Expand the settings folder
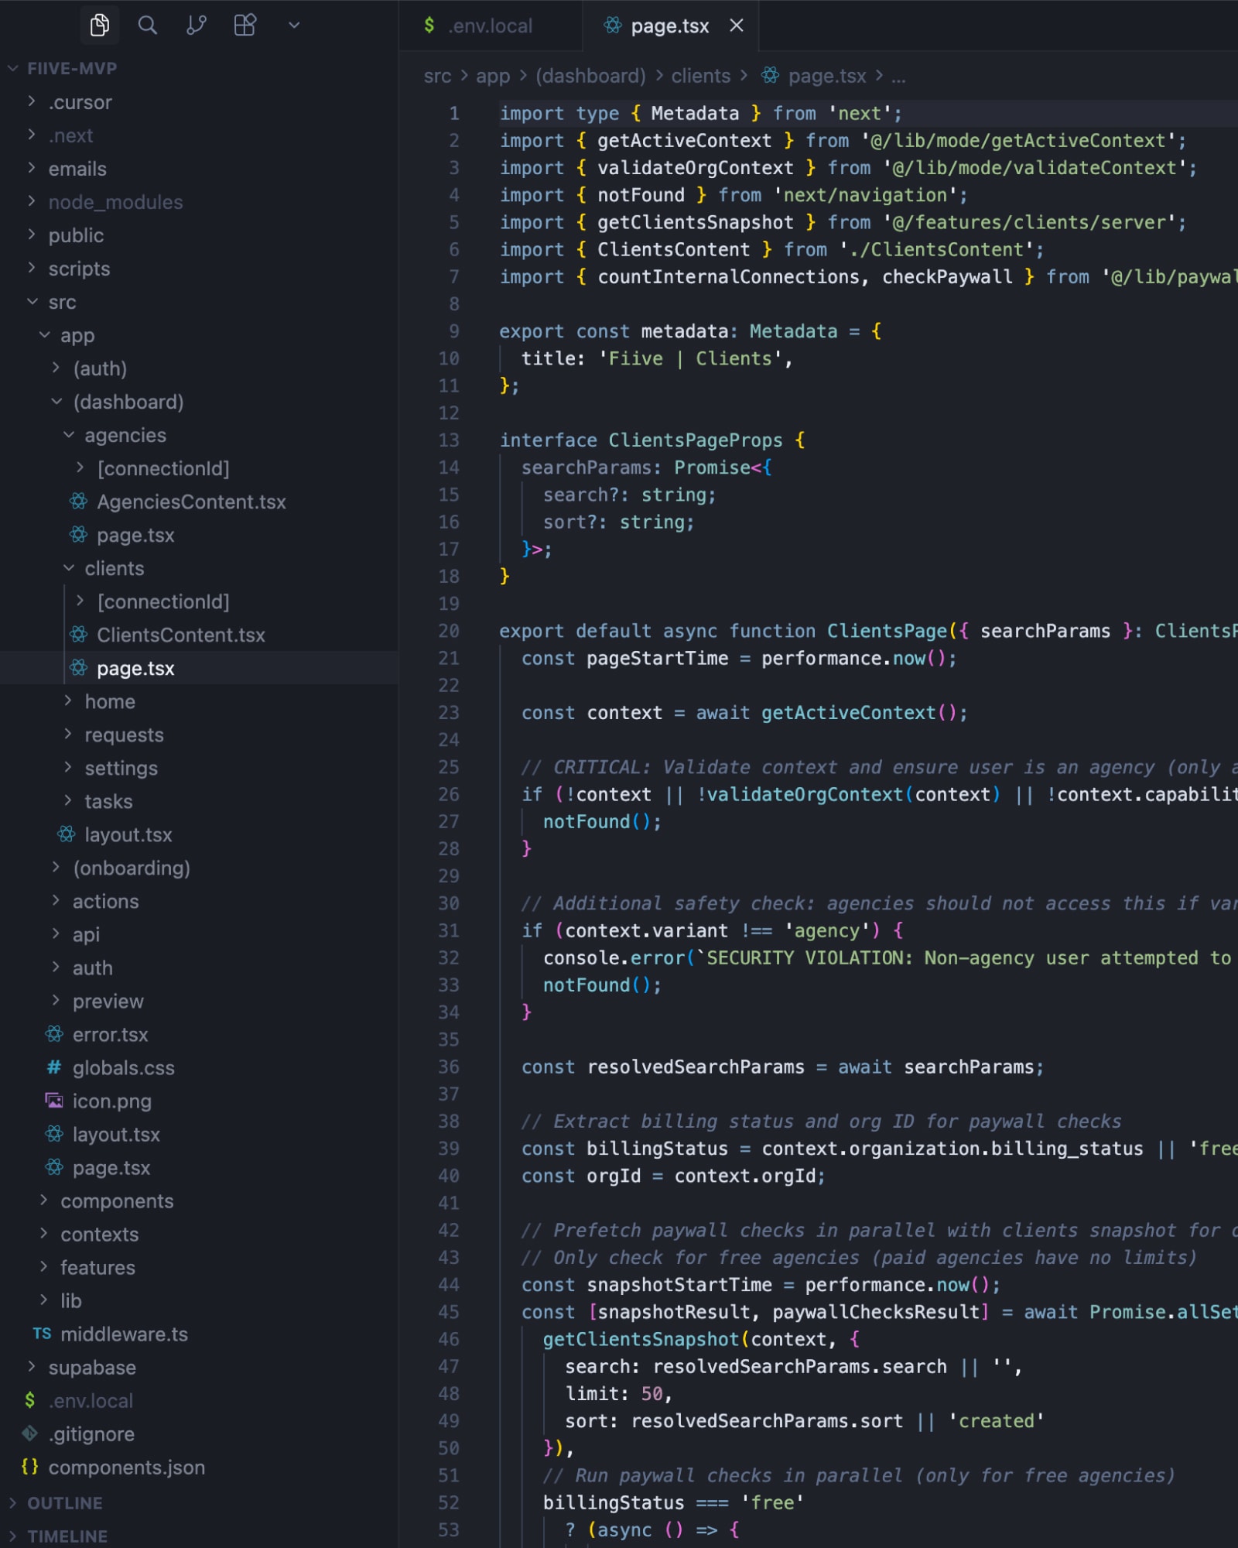1238x1548 pixels. [x=200, y=768]
